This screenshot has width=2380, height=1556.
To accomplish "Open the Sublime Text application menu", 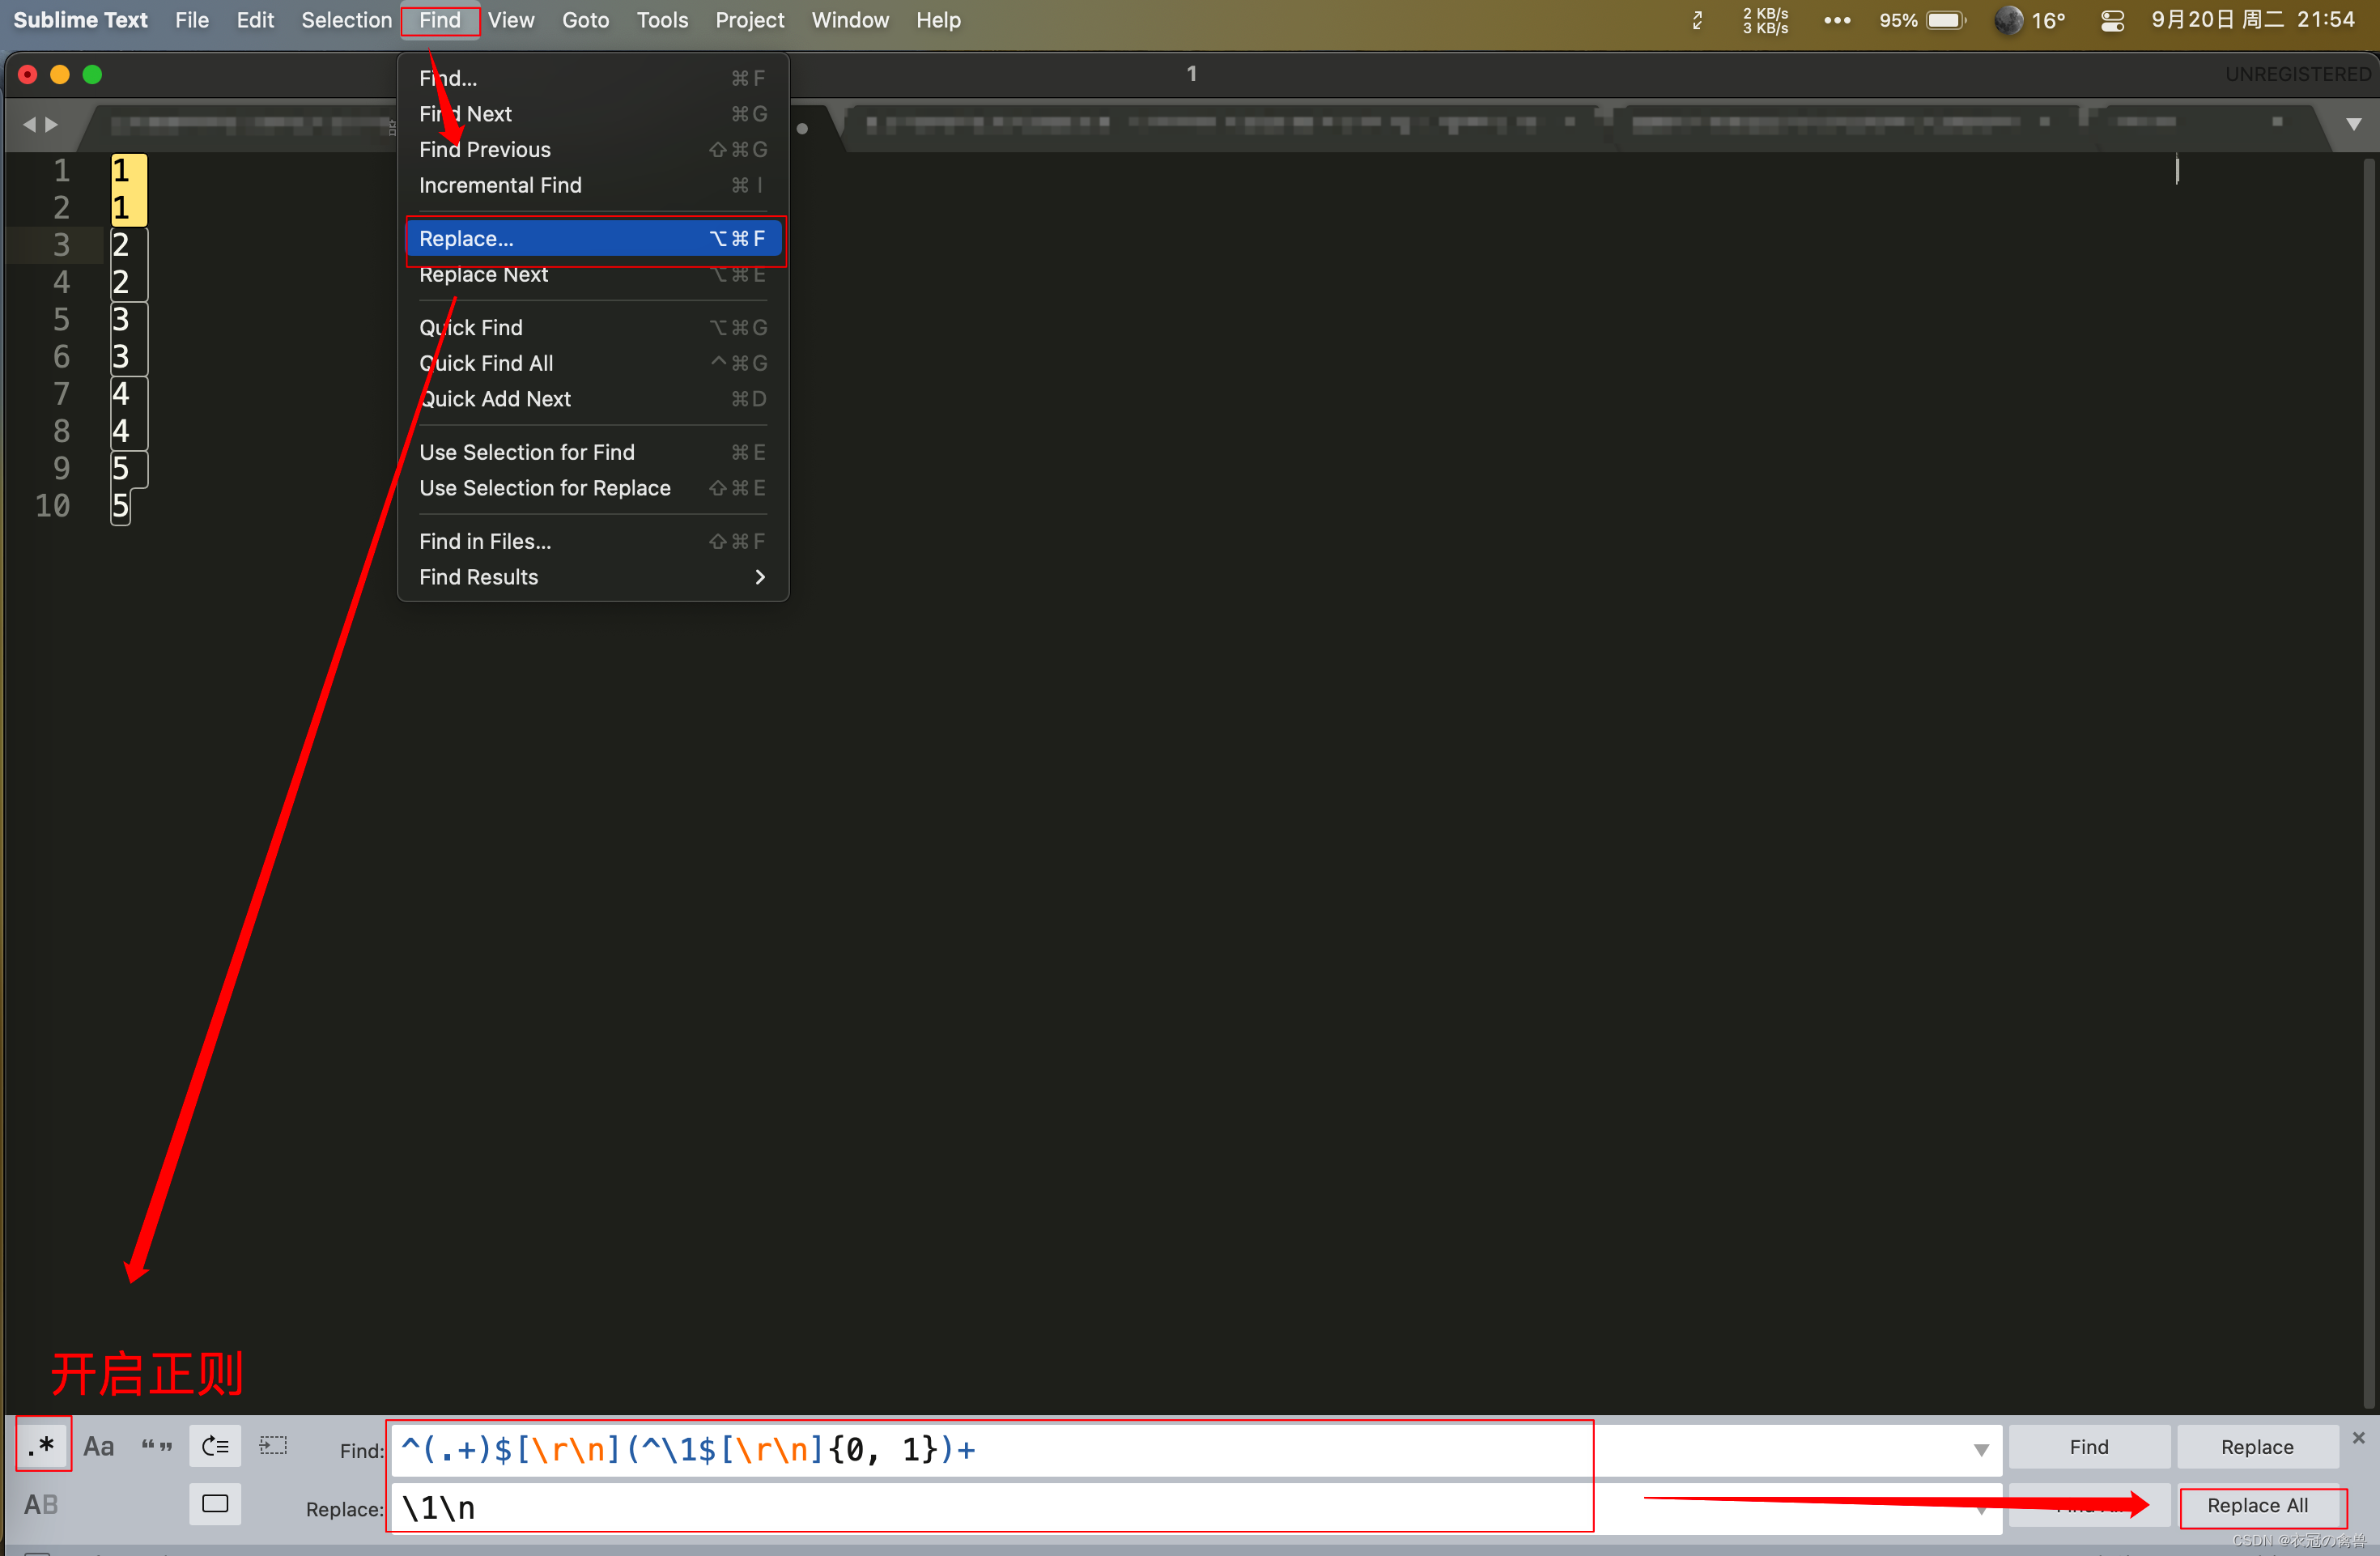I will tap(81, 20).
